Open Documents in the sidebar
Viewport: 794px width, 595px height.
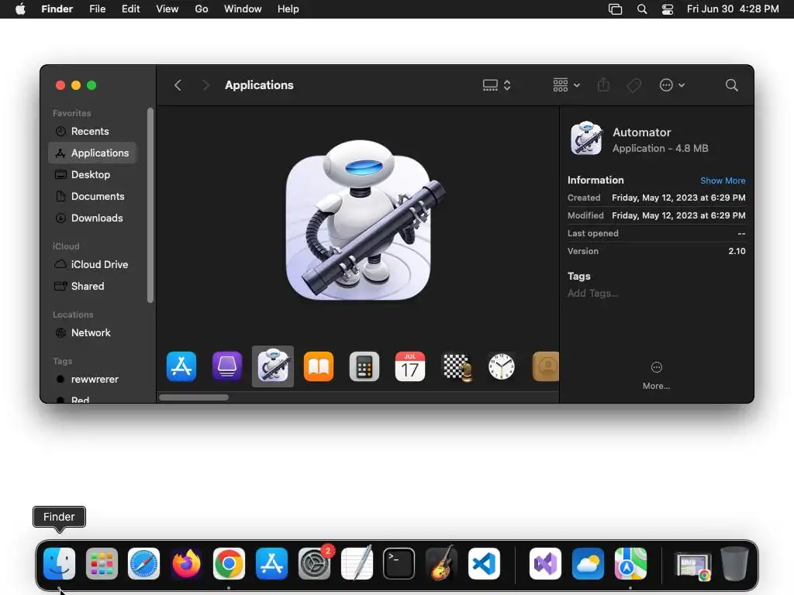(x=92, y=196)
